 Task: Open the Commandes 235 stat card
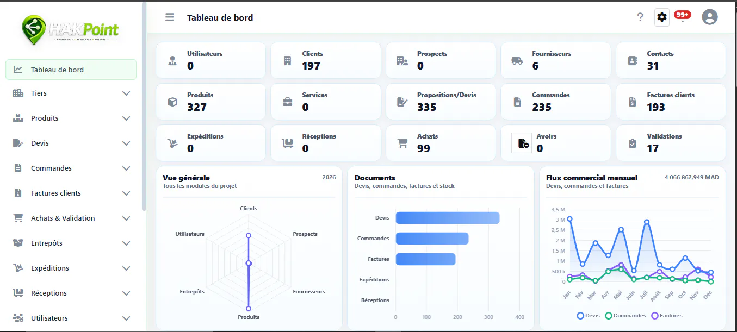click(x=555, y=102)
